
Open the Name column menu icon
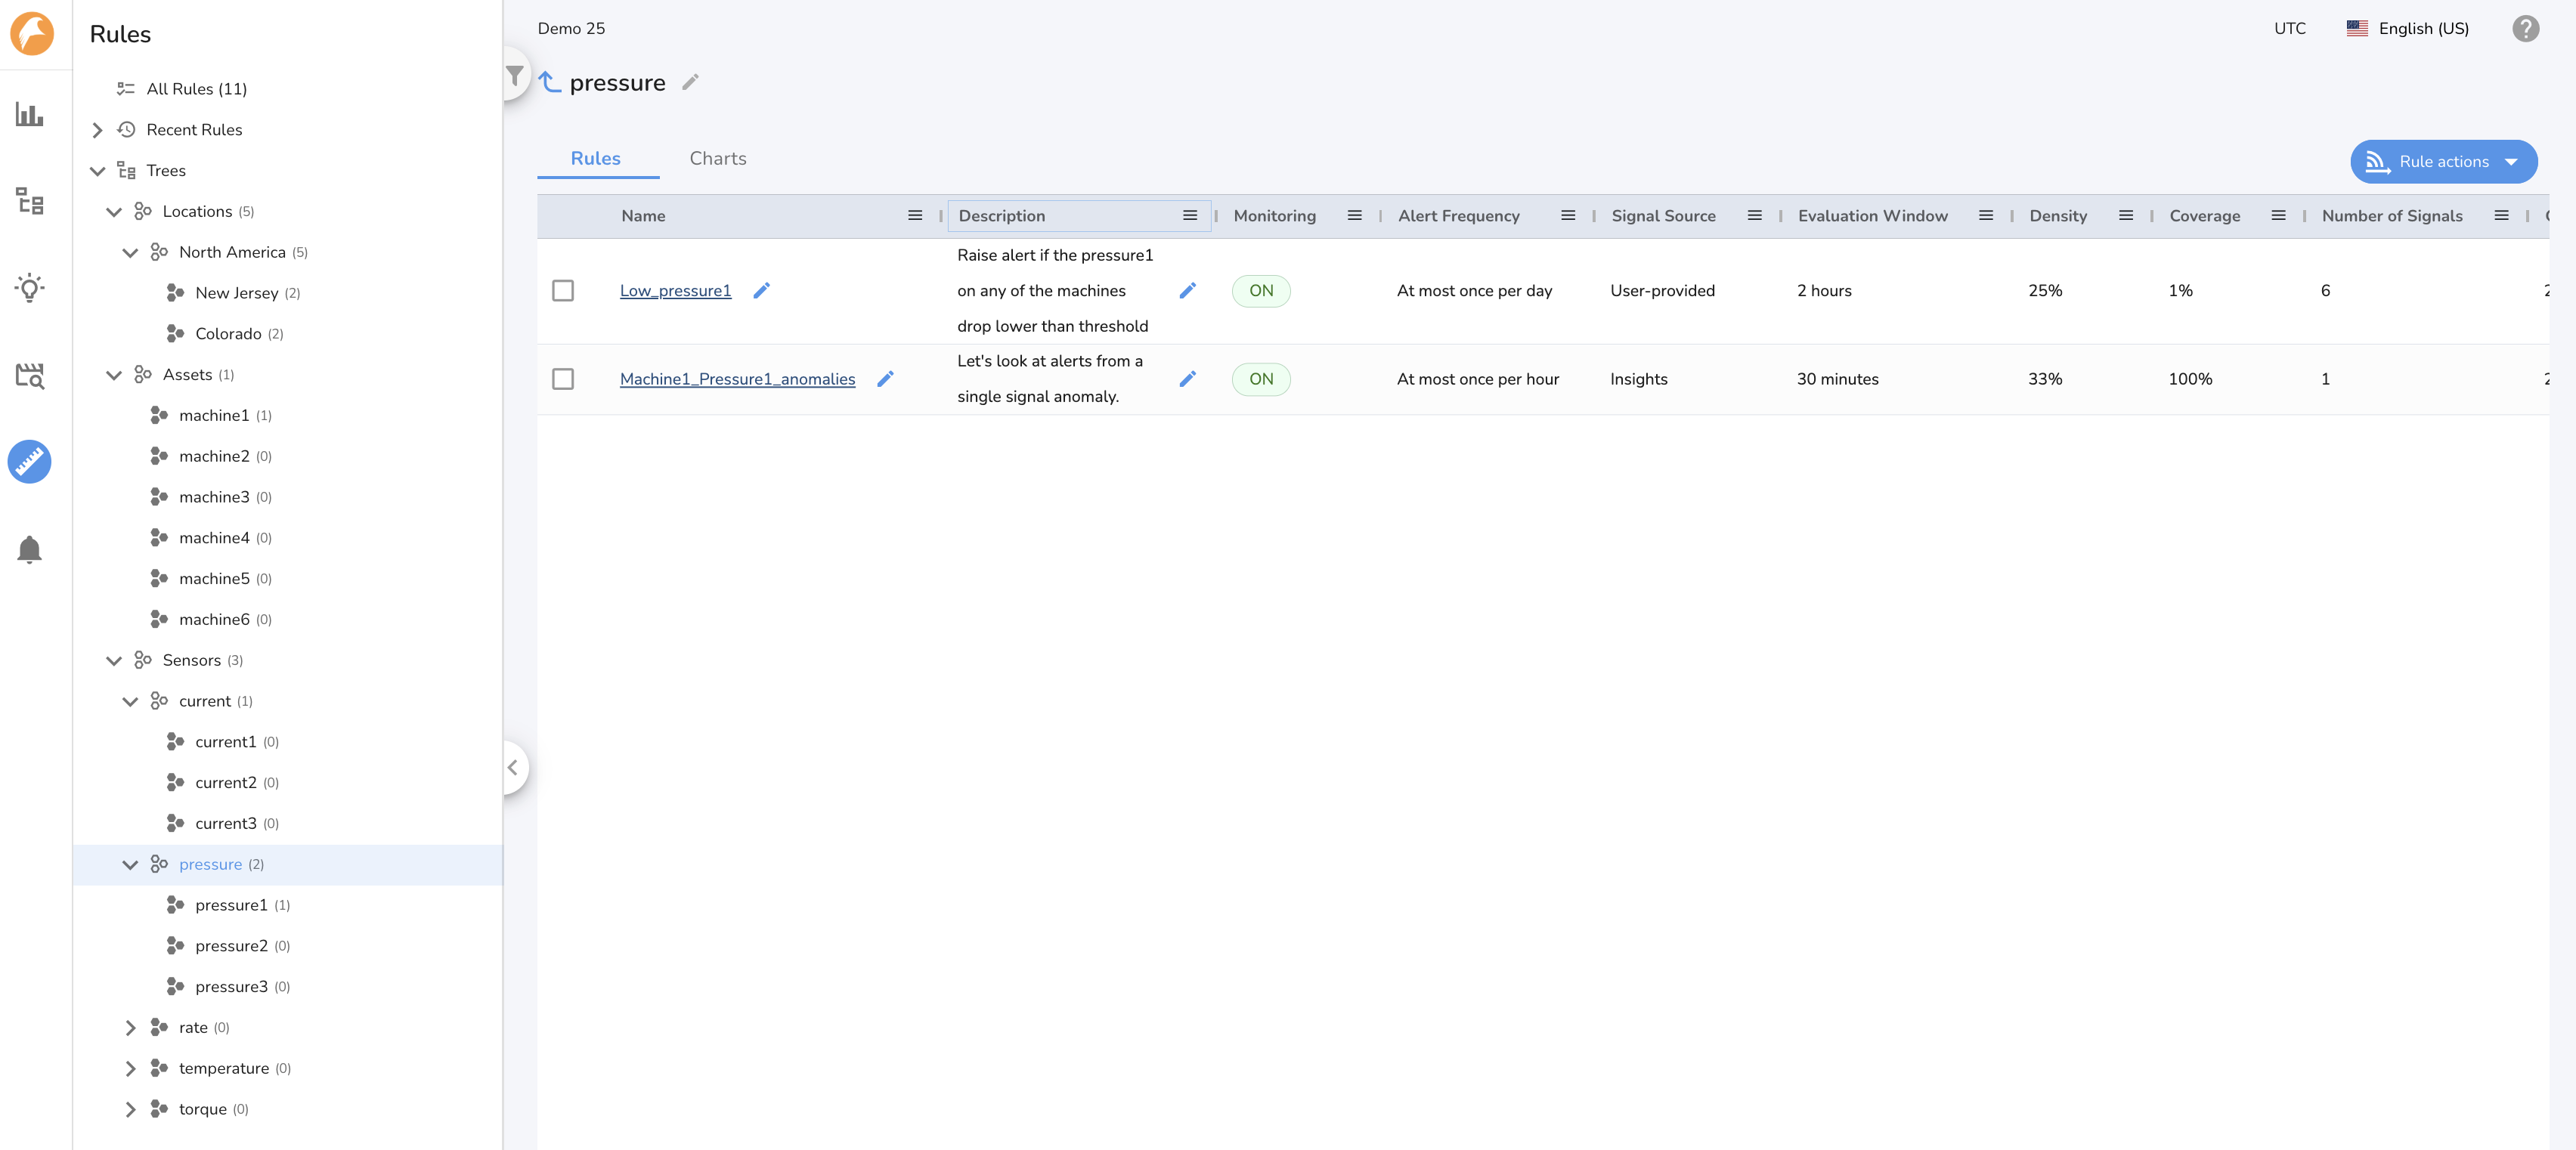pyautogui.click(x=915, y=216)
